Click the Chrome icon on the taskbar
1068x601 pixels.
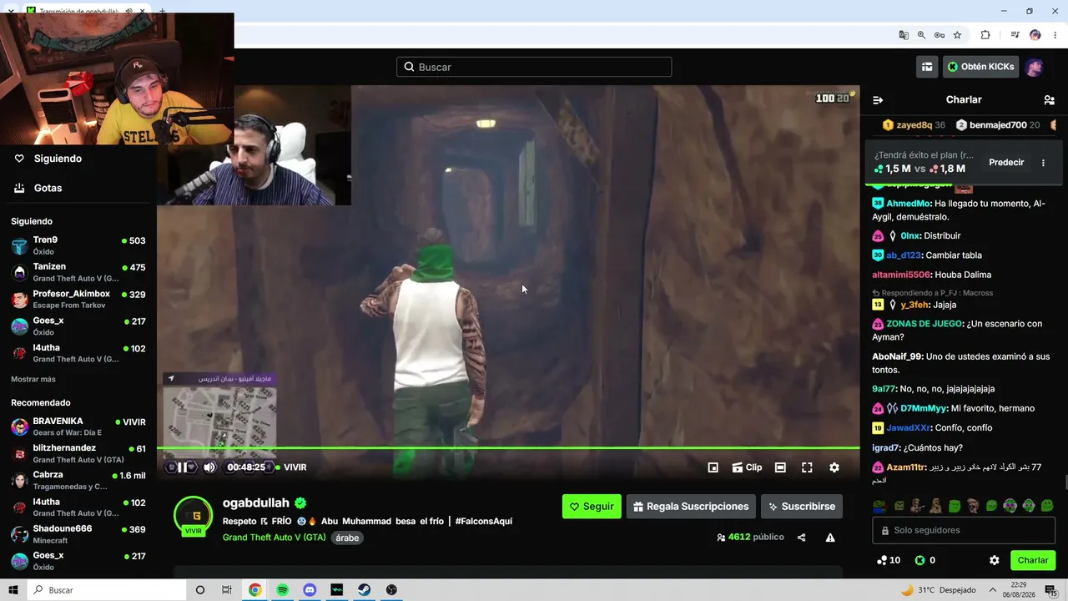tap(254, 590)
